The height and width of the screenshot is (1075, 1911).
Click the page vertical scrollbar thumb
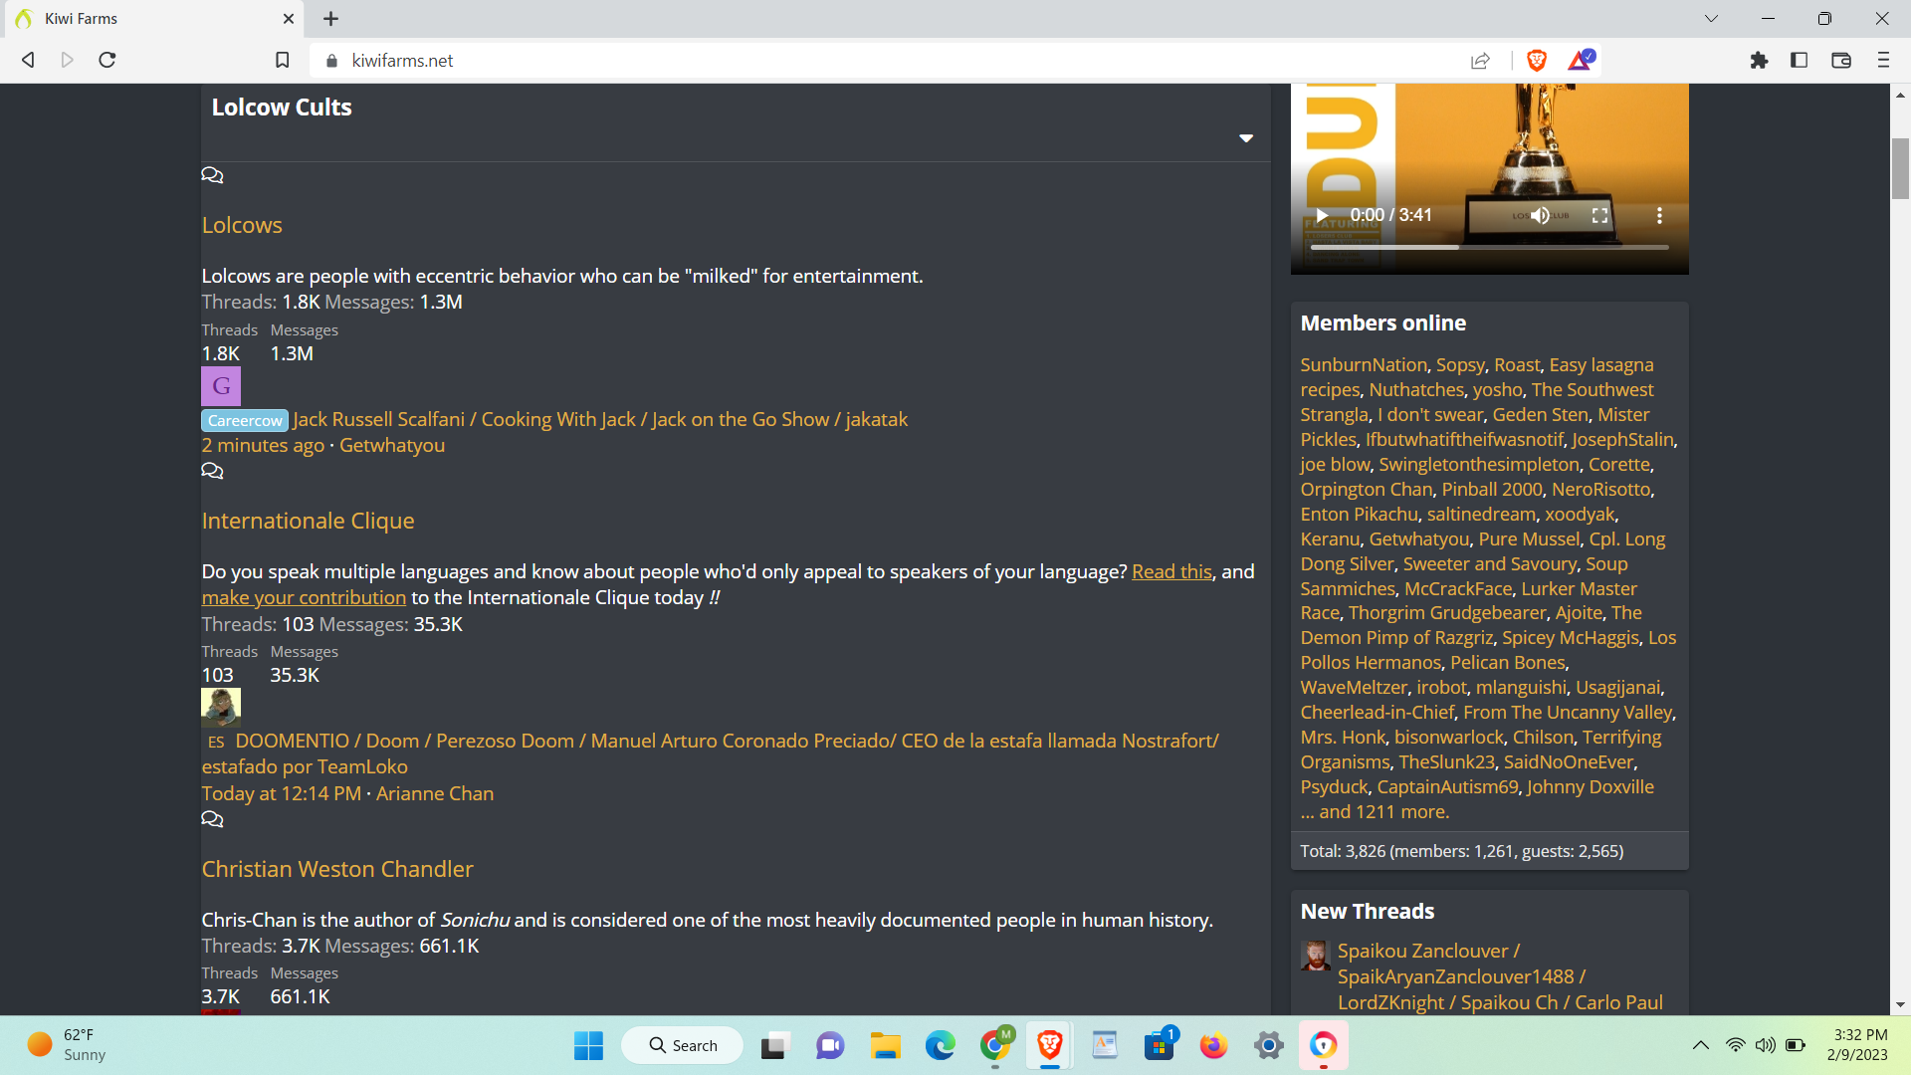pyautogui.click(x=1900, y=169)
